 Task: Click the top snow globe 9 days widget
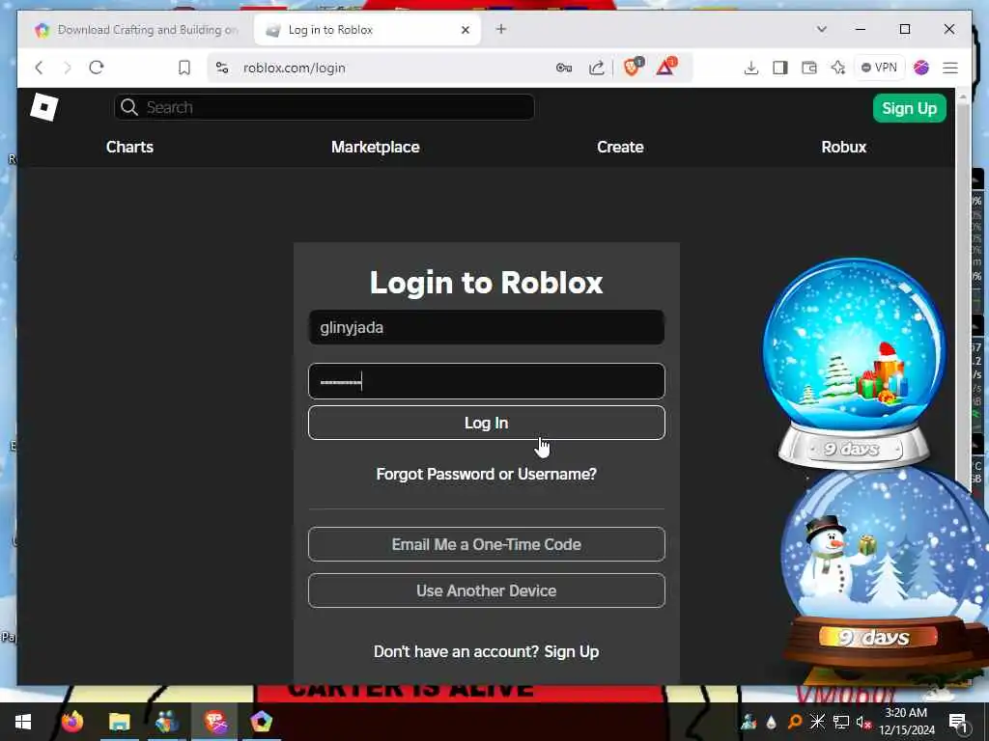click(854, 363)
